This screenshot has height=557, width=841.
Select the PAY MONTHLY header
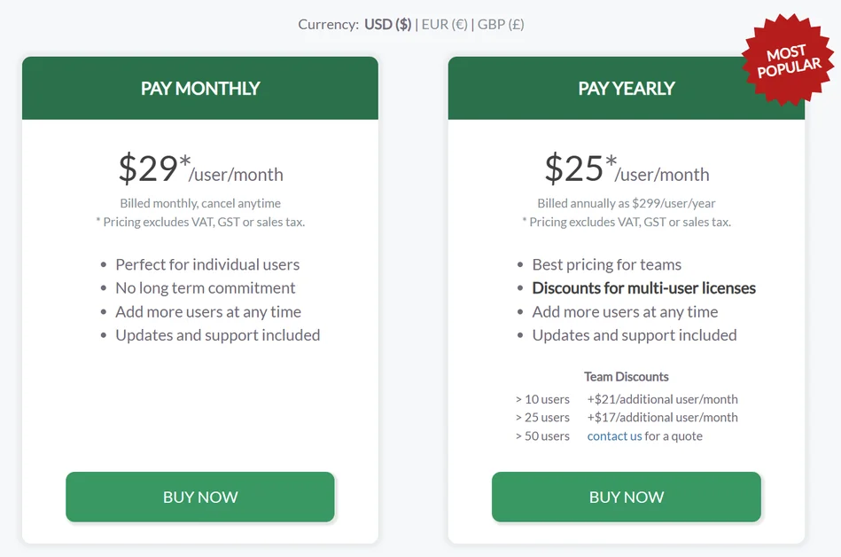tap(200, 88)
